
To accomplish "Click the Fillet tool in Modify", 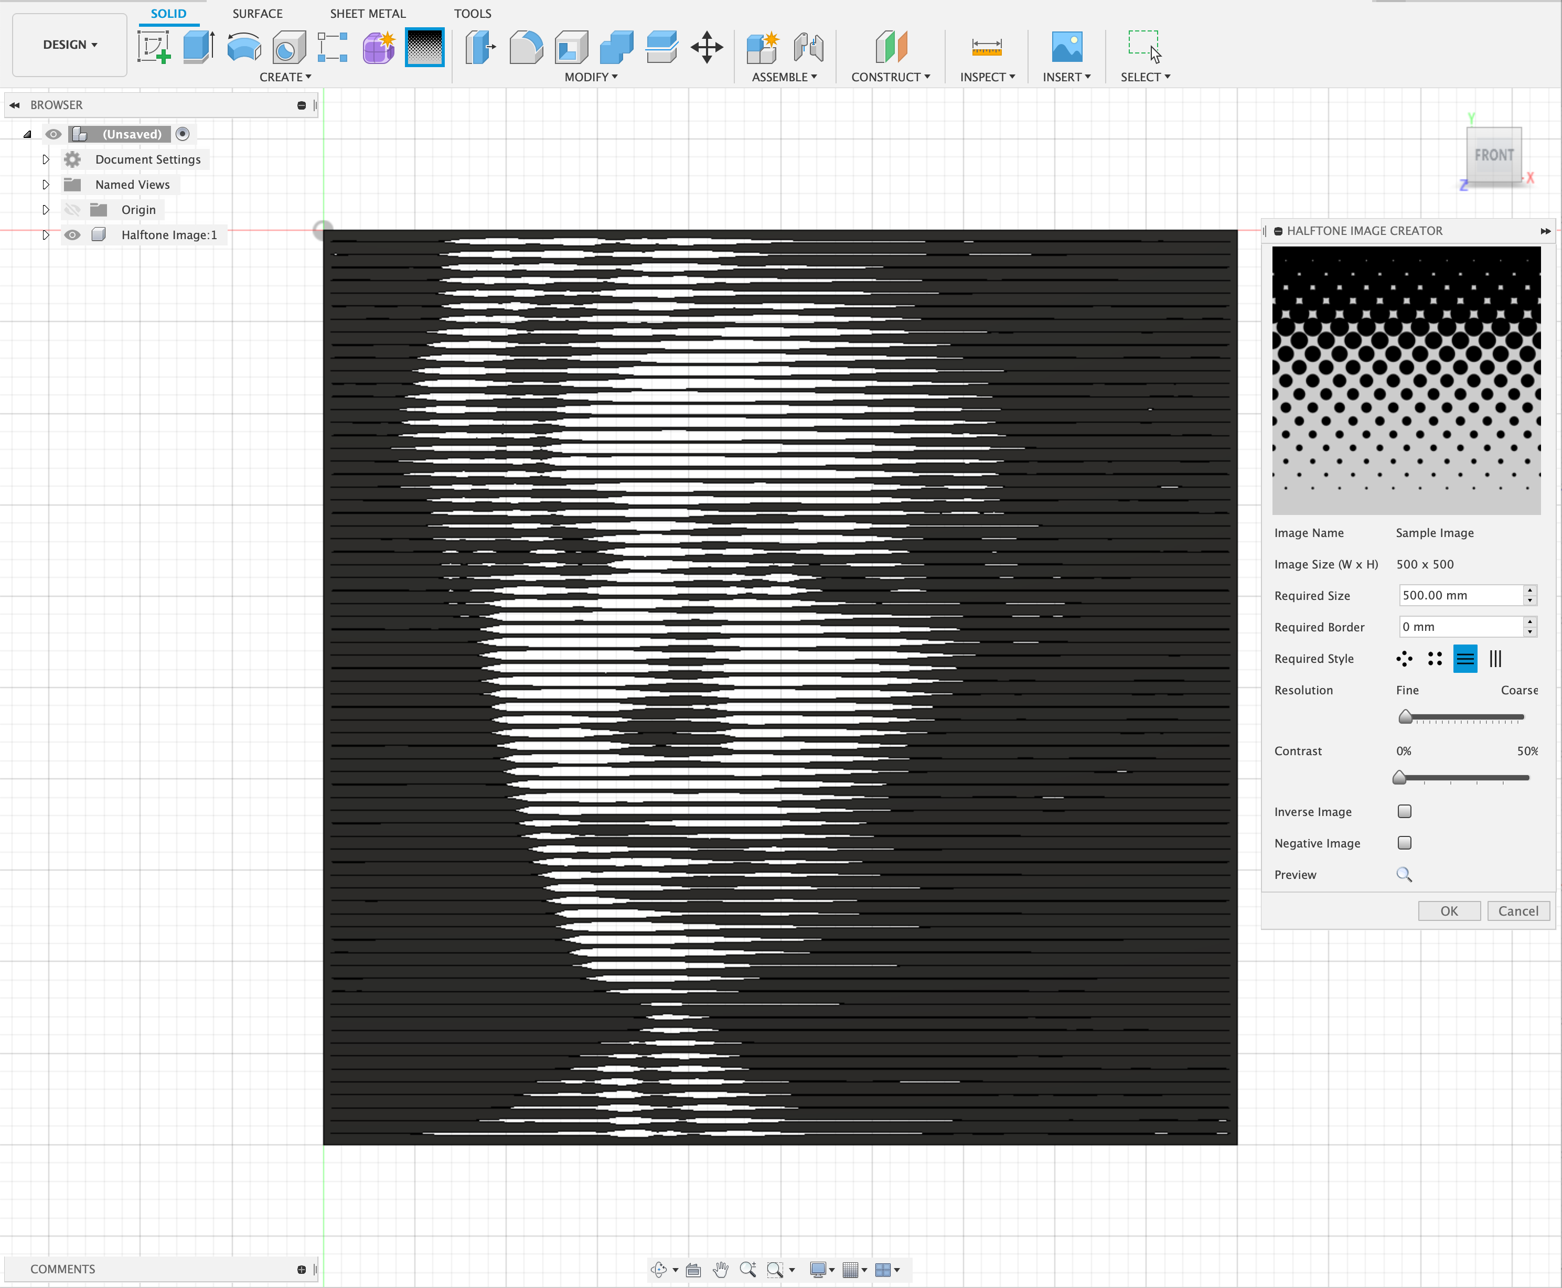I will click(526, 47).
